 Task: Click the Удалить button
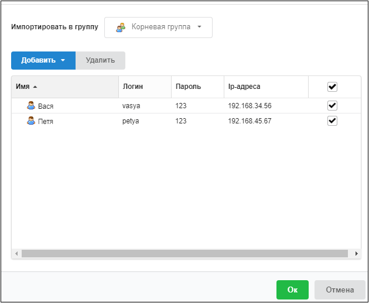(101, 60)
